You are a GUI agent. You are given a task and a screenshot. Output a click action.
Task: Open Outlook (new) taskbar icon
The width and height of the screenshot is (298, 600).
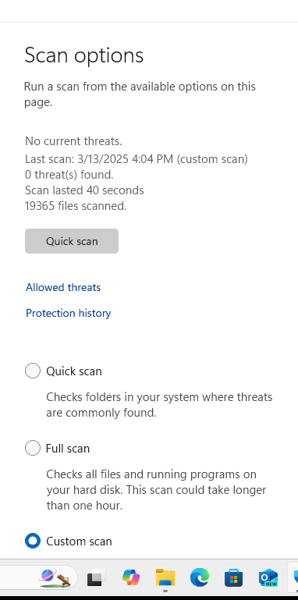(x=268, y=577)
